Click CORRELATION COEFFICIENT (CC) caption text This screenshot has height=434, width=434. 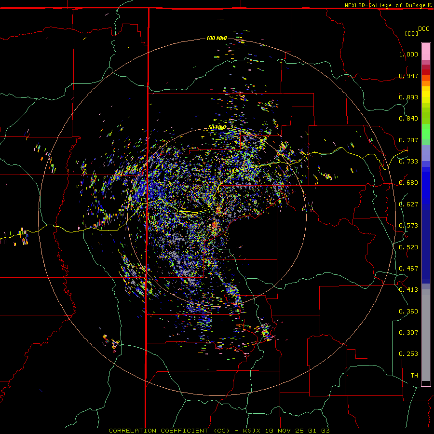click(x=169, y=431)
